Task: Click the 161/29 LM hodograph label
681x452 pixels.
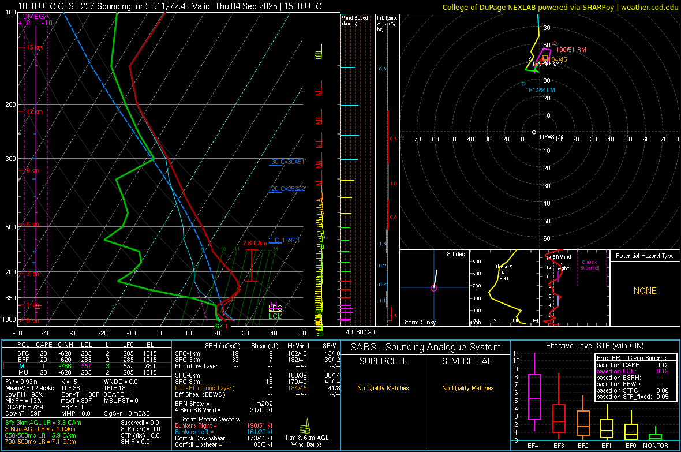Action: (540, 90)
